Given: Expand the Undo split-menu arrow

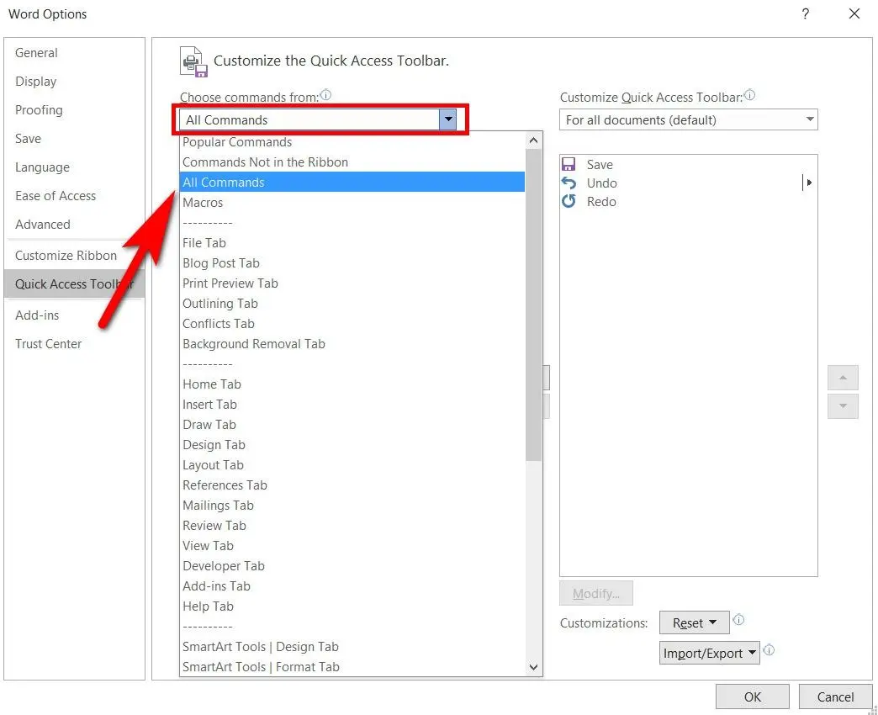Looking at the screenshot, I should pyautogui.click(x=808, y=183).
